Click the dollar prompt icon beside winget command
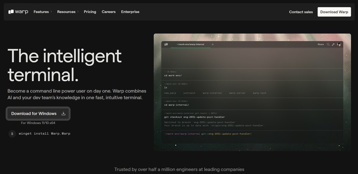This screenshot has height=174, width=358. pyautogui.click(x=12, y=134)
